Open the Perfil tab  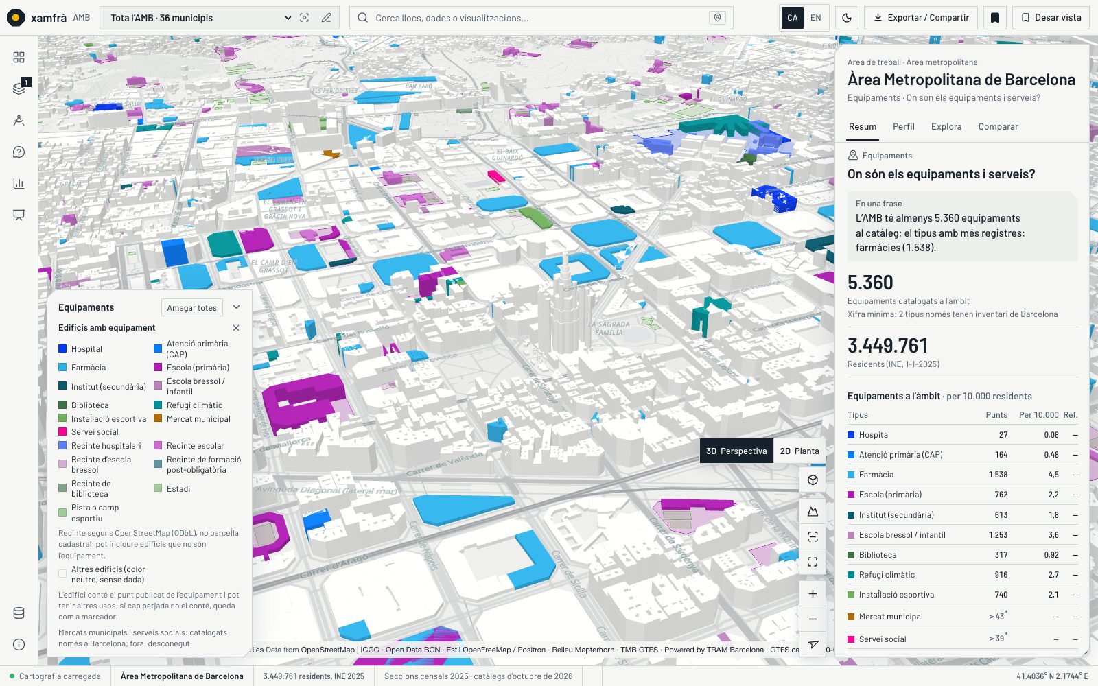(904, 126)
